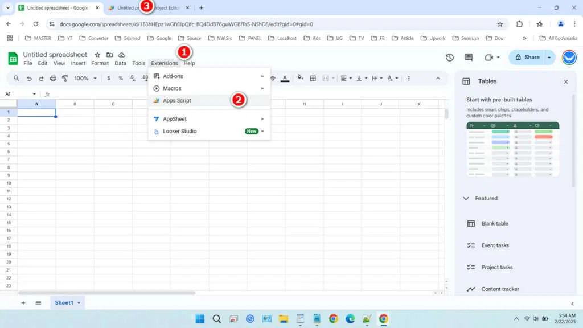This screenshot has height=328, width=583.
Task: Toggle strikethrough formatting
Action: tap(273, 77)
